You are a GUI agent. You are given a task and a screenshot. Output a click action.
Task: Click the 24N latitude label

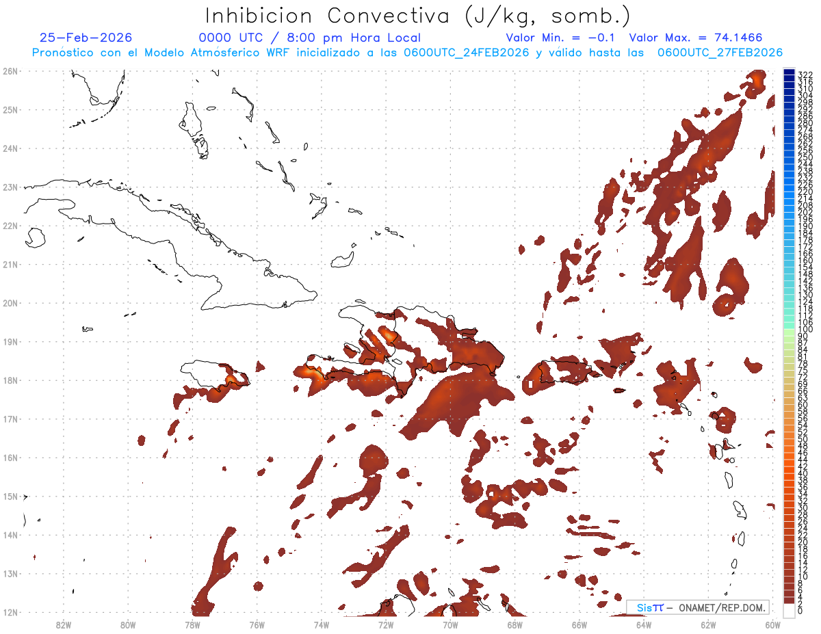(10, 148)
